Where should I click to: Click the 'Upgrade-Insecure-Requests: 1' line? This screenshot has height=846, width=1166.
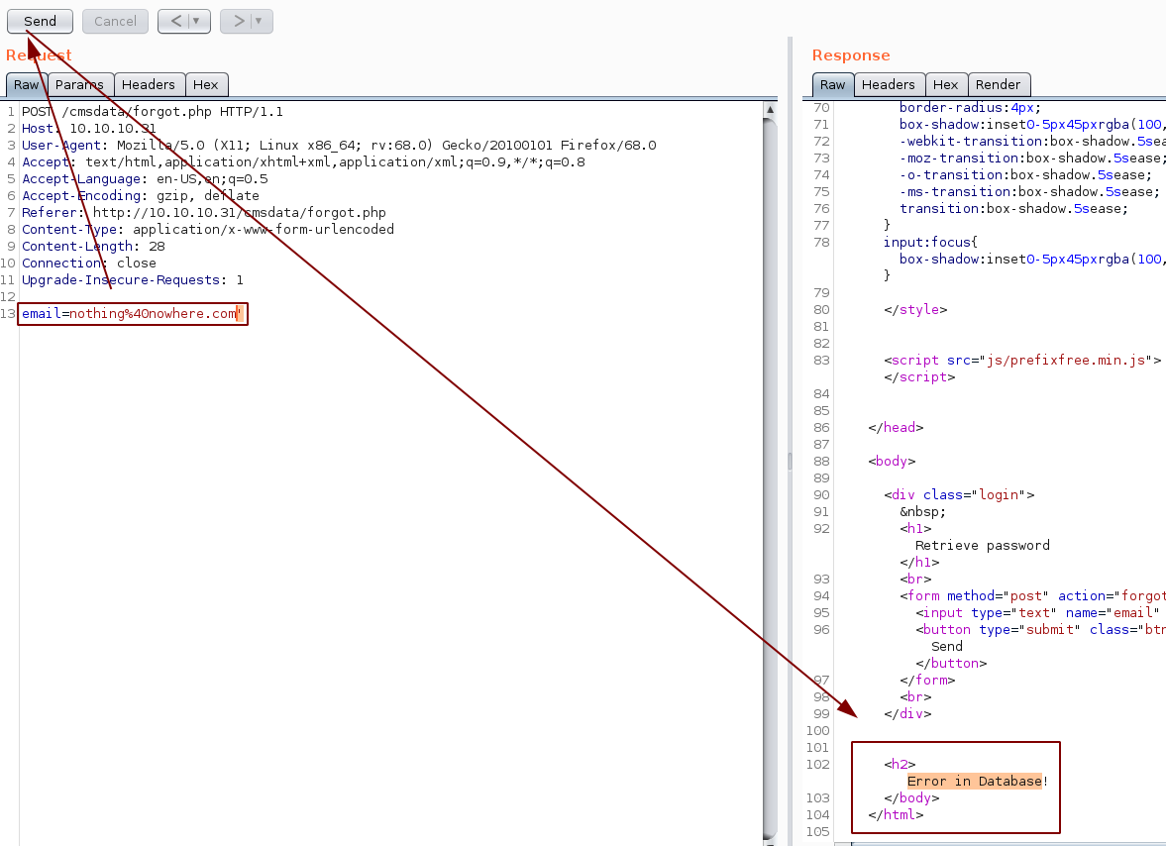coord(133,280)
